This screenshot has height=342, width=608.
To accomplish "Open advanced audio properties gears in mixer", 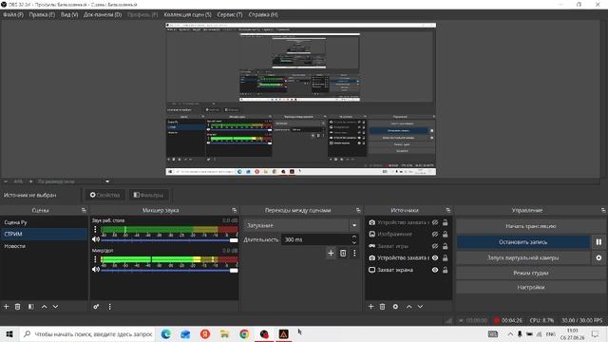I will tap(96, 307).
